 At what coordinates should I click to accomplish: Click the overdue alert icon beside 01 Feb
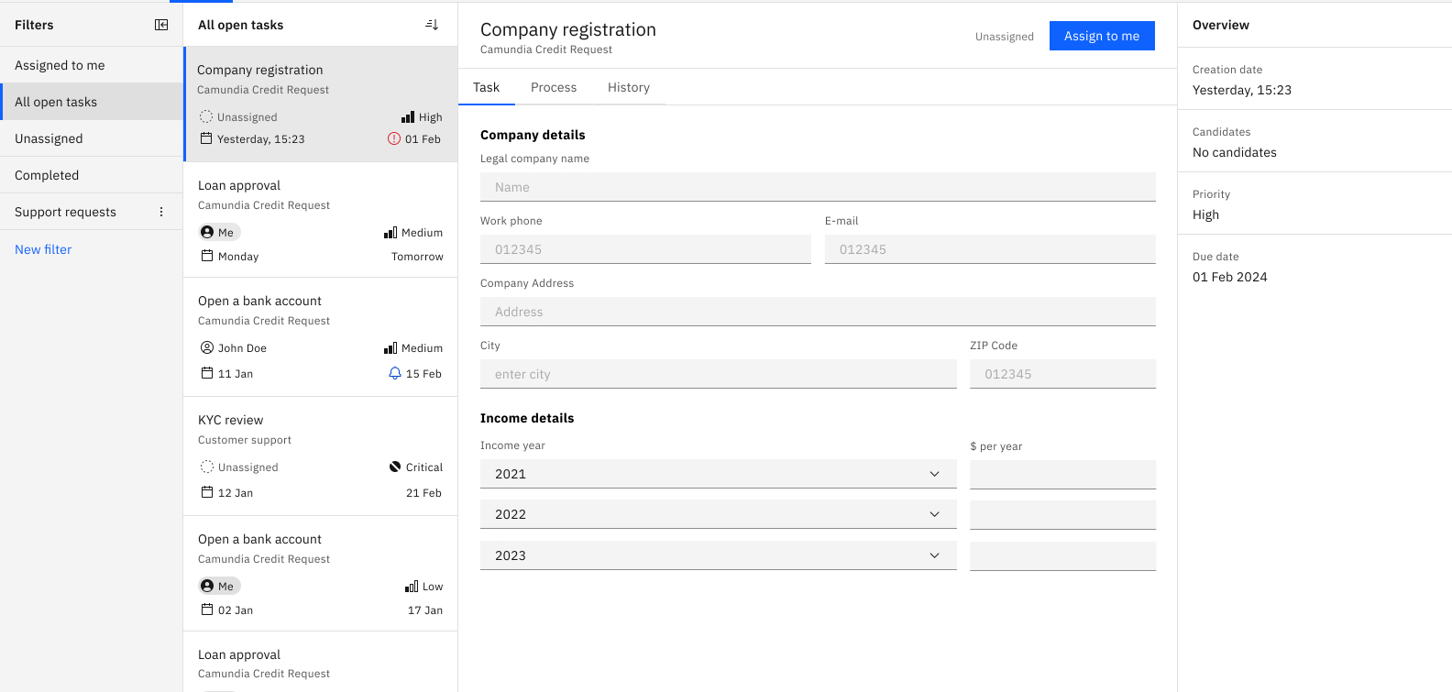394,139
